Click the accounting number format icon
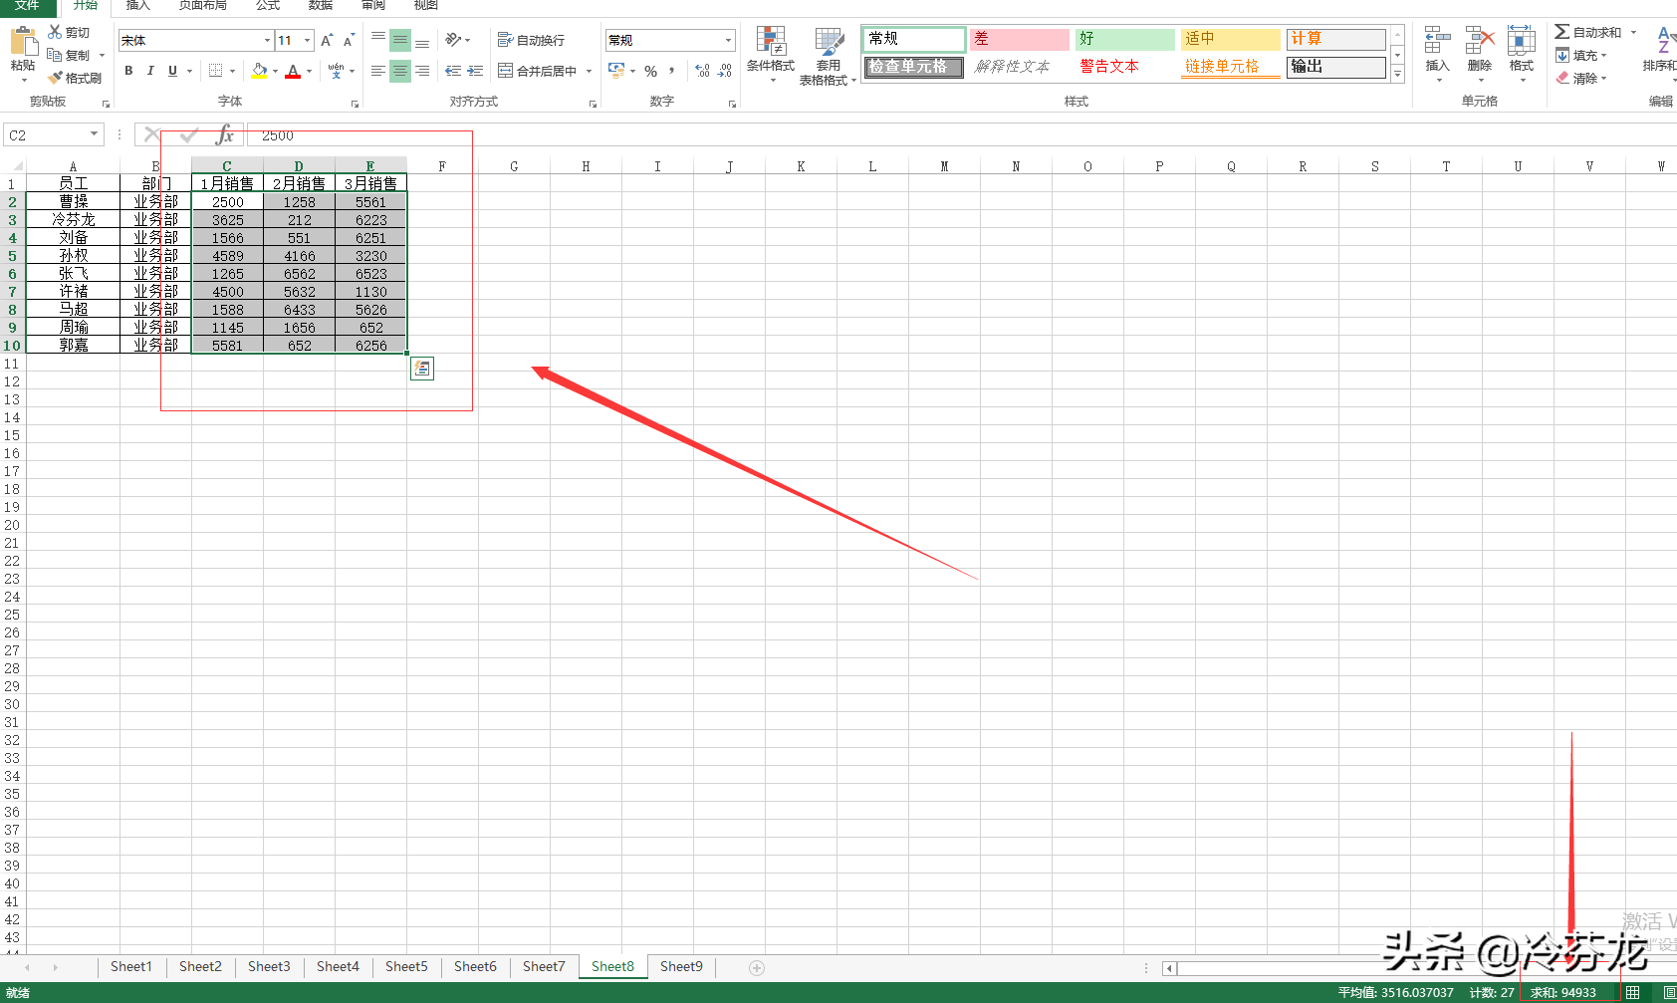Screen dimensions: 1677x1003 [x=616, y=71]
